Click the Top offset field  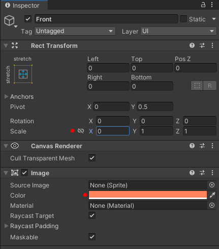pos(152,68)
